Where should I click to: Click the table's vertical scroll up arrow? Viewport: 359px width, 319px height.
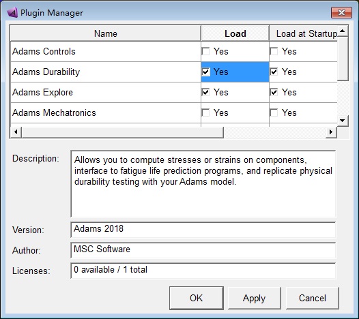pos(343,31)
